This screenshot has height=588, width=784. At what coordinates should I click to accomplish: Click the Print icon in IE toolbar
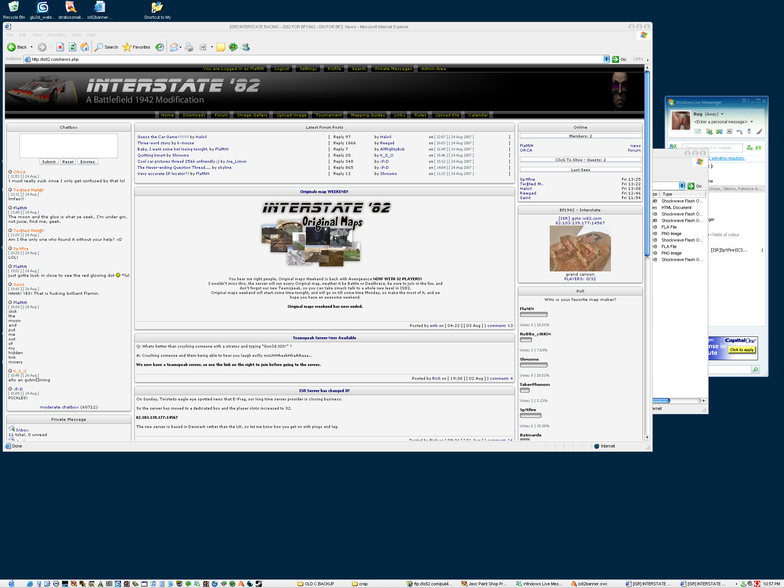[x=189, y=47]
